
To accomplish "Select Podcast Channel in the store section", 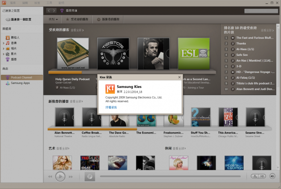I will click(22, 77).
